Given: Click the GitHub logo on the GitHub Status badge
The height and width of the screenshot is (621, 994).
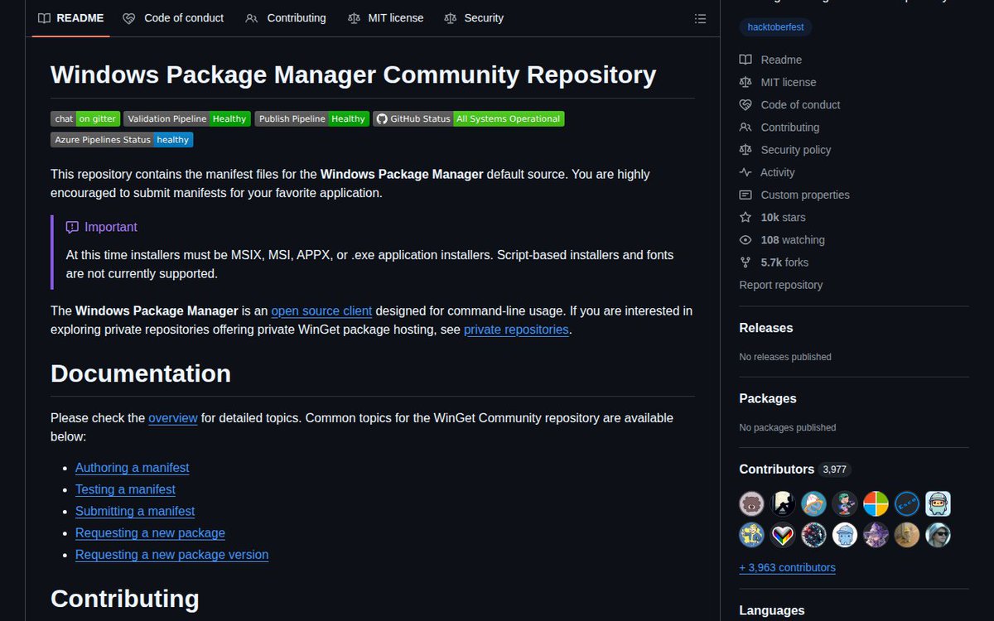Looking at the screenshot, I should click(x=381, y=118).
